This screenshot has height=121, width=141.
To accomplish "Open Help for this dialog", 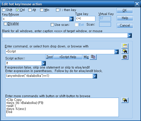I will pyautogui.click(x=125, y=18).
